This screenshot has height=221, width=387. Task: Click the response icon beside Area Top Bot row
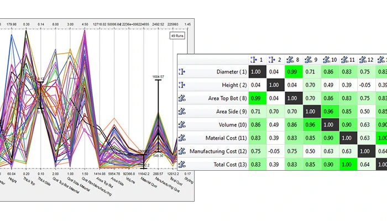[x=182, y=98]
